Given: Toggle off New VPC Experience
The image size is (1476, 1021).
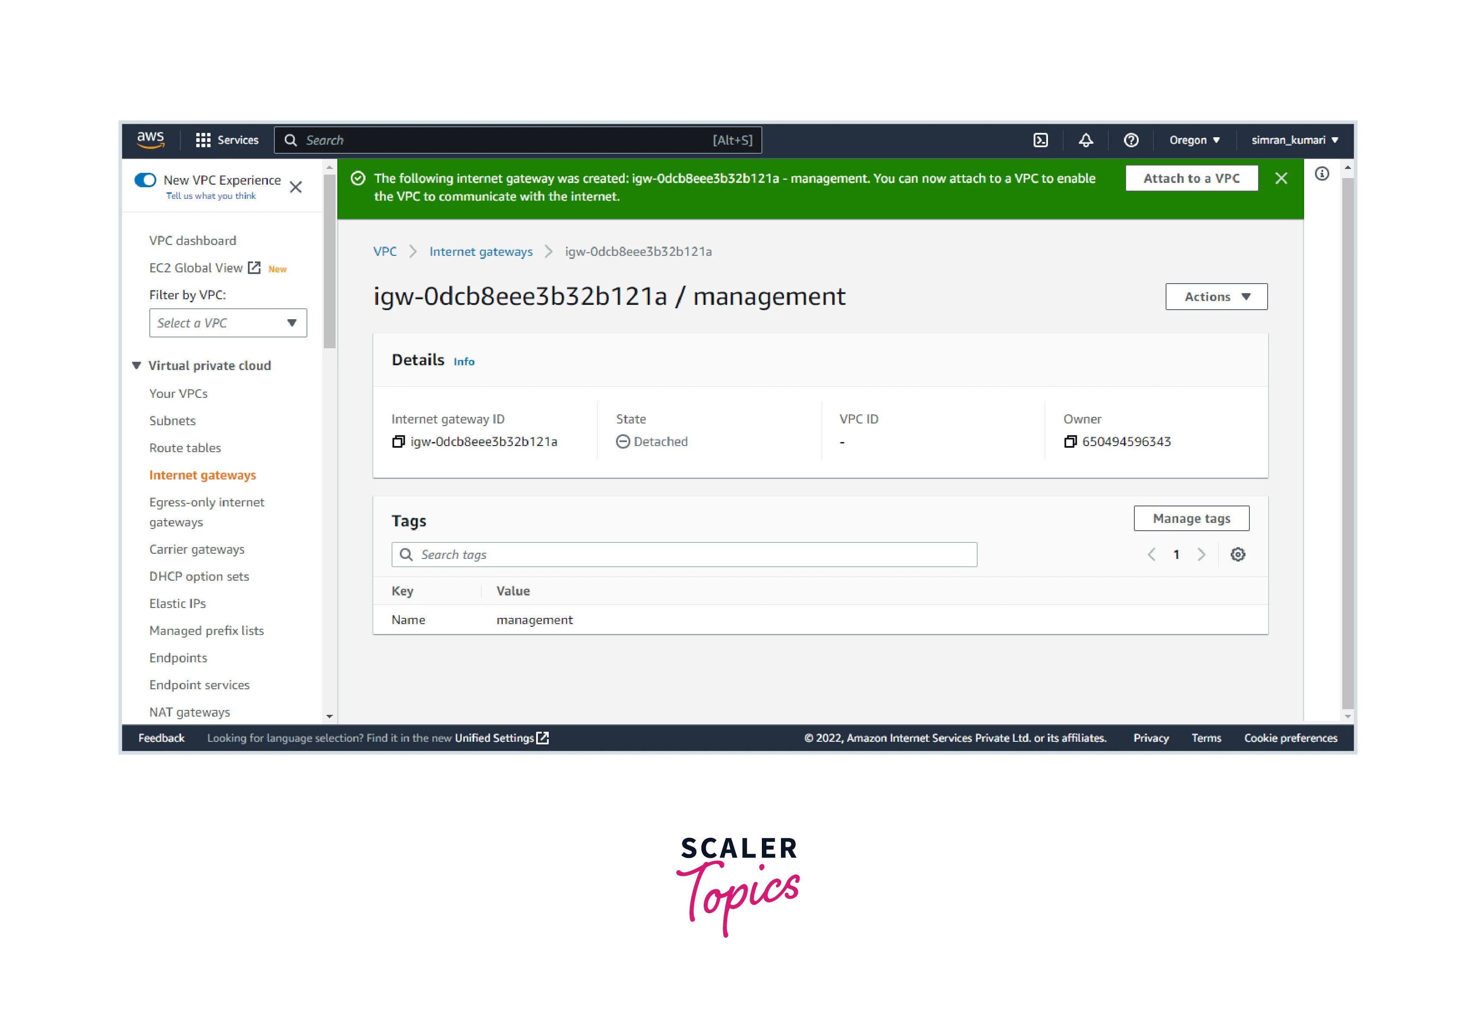Looking at the screenshot, I should [x=145, y=180].
